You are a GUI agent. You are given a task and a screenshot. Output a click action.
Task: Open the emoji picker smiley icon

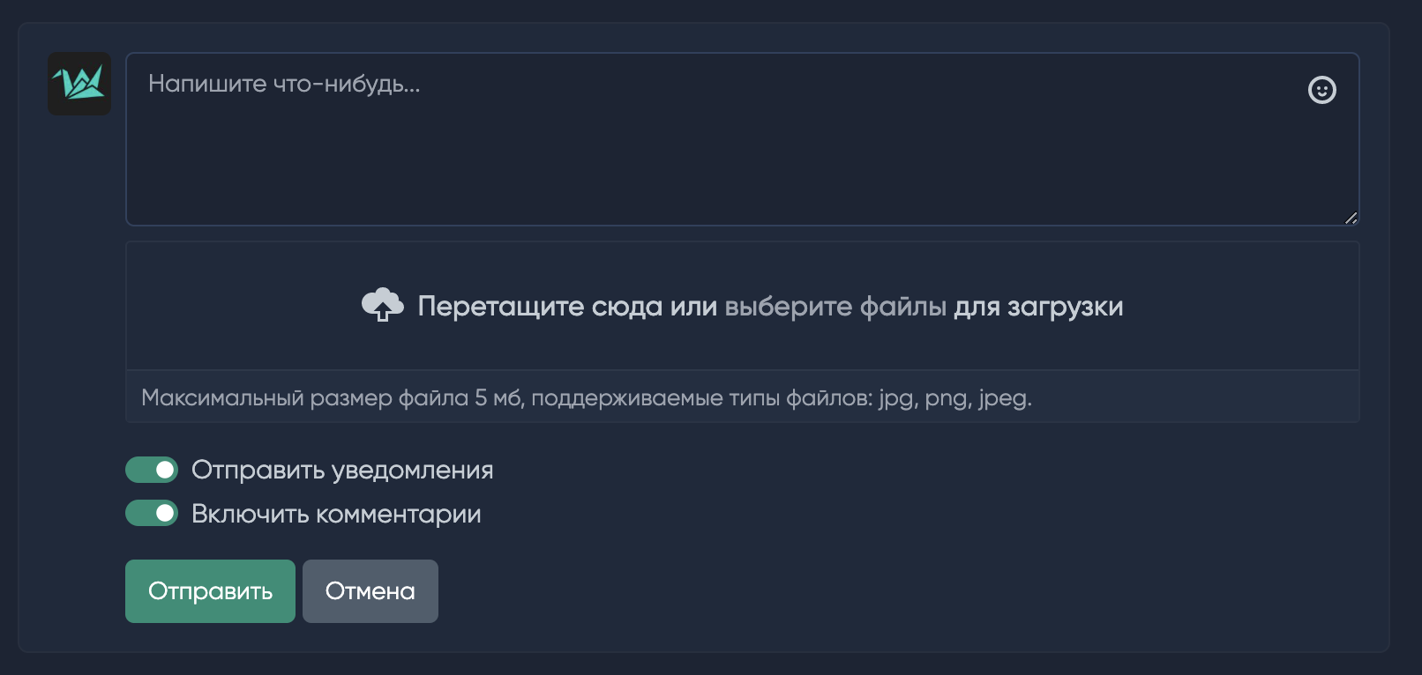pos(1321,90)
